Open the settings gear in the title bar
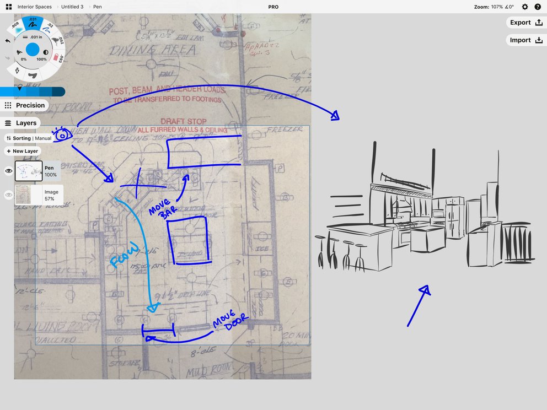Image resolution: width=547 pixels, height=410 pixels. pos(525,7)
